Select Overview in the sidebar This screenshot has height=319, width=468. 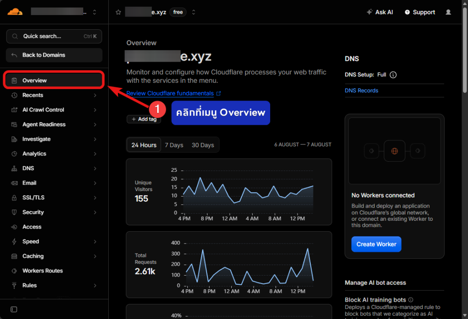(x=54, y=80)
